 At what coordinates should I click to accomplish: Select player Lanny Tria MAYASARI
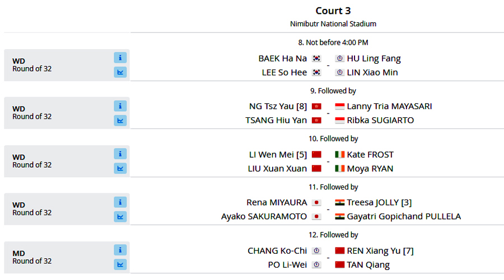tap(389, 106)
